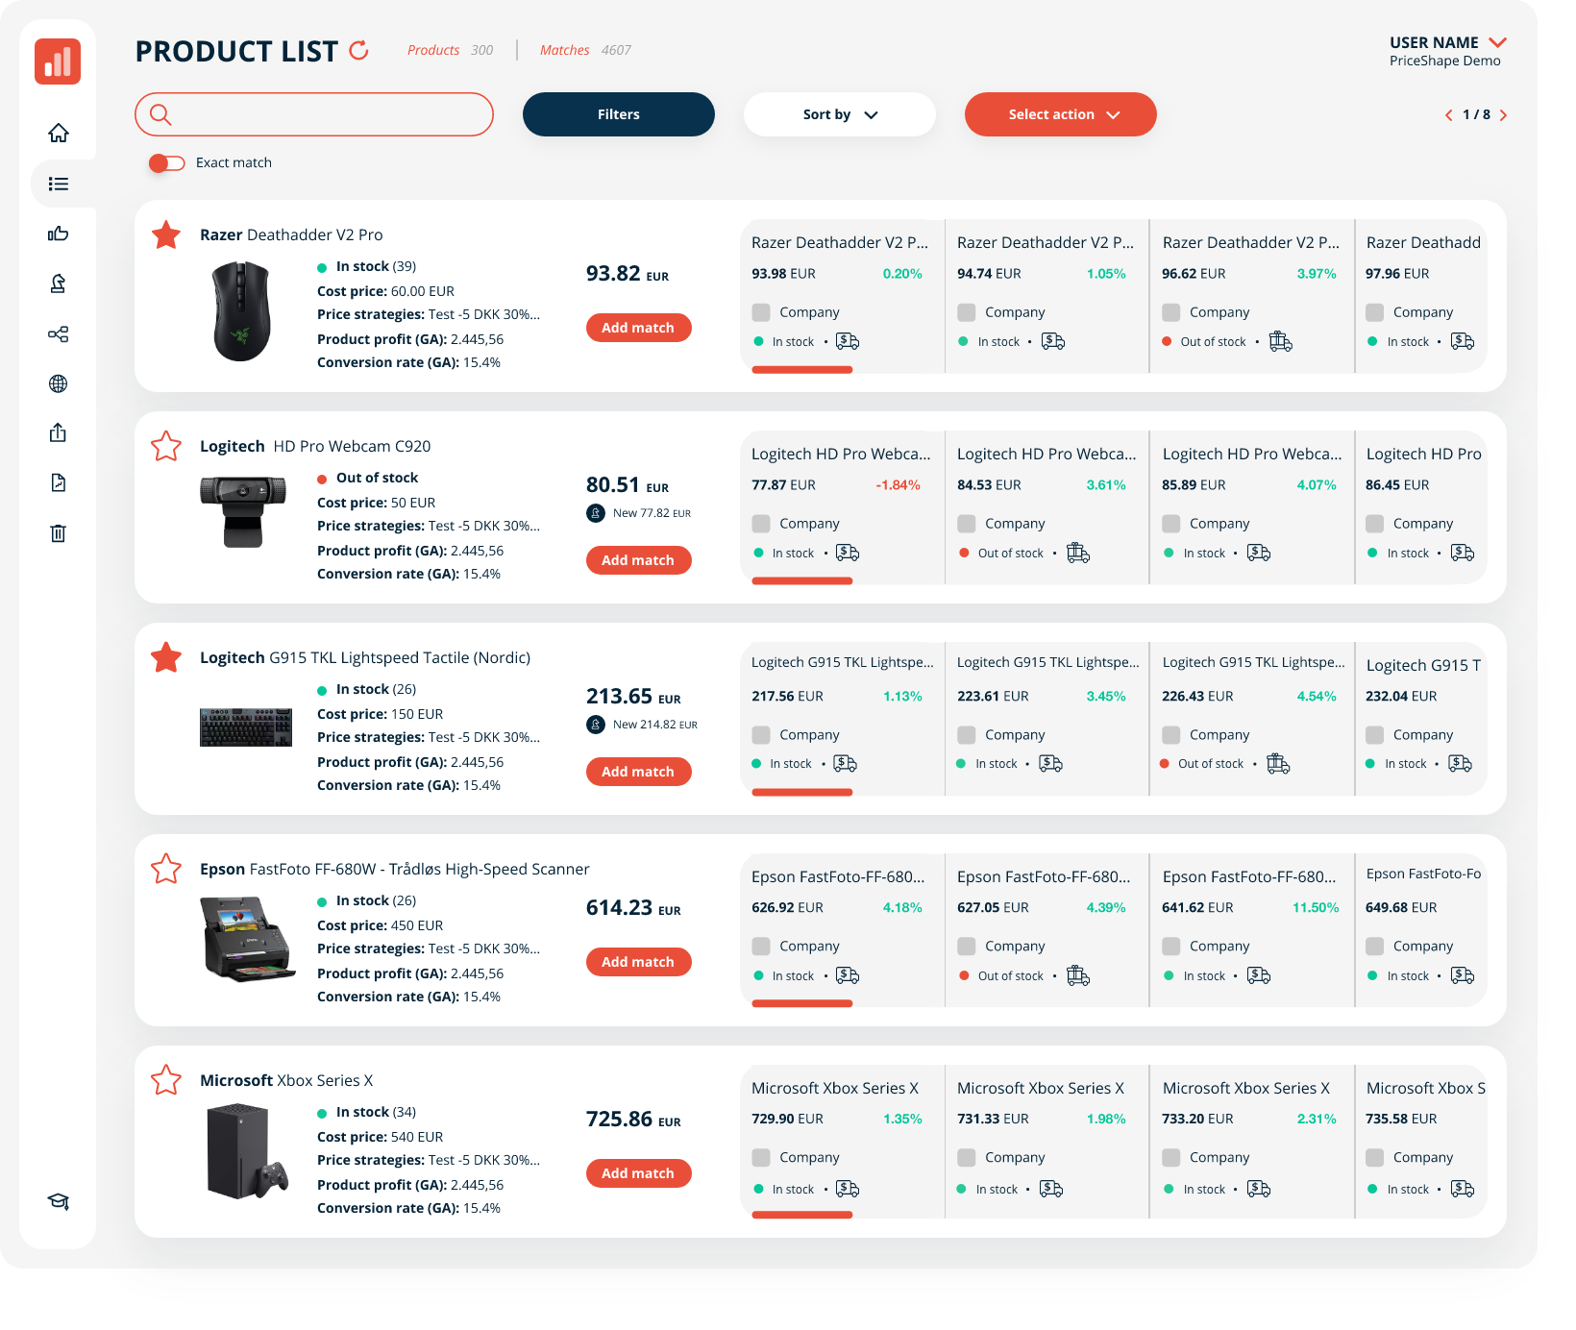Image resolution: width=1576 pixels, height=1330 pixels.
Task: Open the trash bin sidebar icon
Action: pos(59,532)
